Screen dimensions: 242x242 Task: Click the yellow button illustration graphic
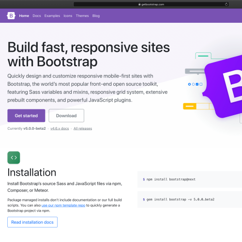pos(190,106)
